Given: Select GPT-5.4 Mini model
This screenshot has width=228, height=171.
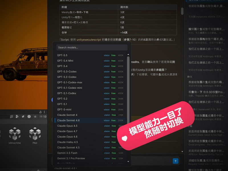Looking at the screenshot, I should click(x=90, y=61).
